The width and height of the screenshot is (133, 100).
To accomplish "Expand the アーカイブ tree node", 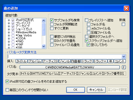I will pos(9,26).
